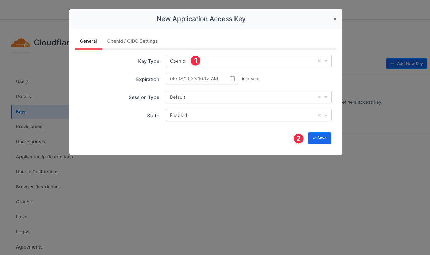
Task: Save the new access key
Action: coord(319,138)
